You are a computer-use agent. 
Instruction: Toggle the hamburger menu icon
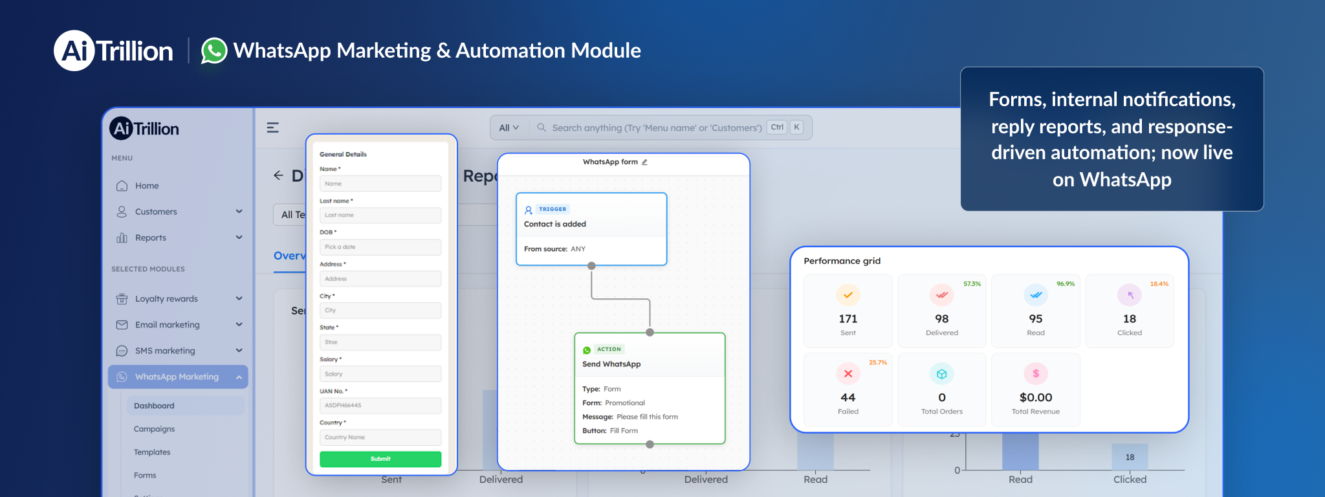click(273, 127)
